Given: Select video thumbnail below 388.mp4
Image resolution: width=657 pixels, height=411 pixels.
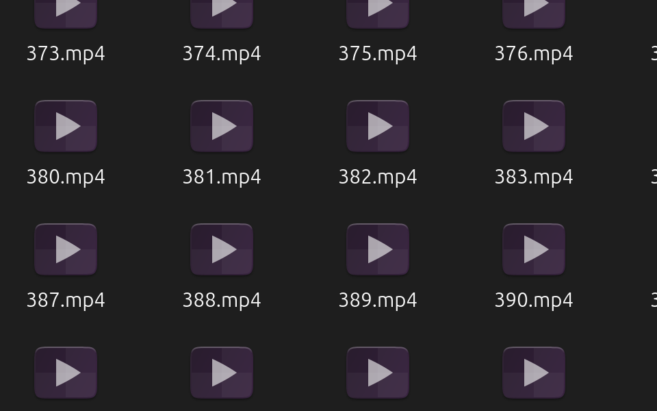Looking at the screenshot, I should [x=222, y=373].
